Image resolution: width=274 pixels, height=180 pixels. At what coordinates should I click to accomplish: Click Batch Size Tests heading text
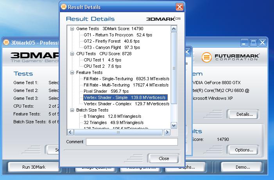(x=92, y=110)
